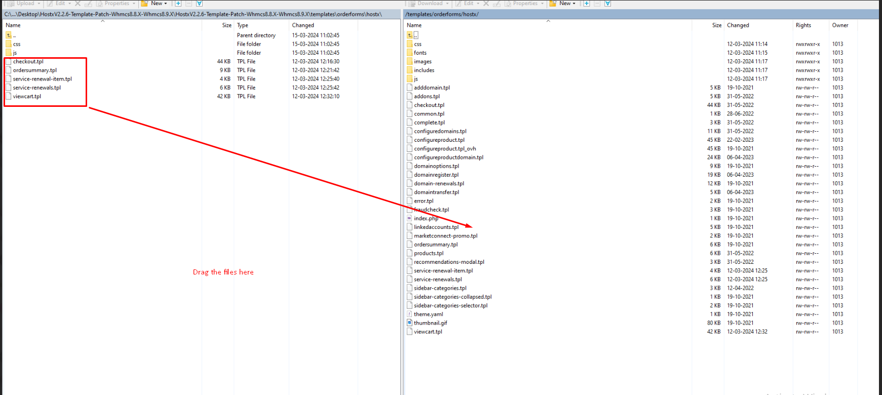Click the plus Select Files icon in right panel toolbar

tap(587, 4)
